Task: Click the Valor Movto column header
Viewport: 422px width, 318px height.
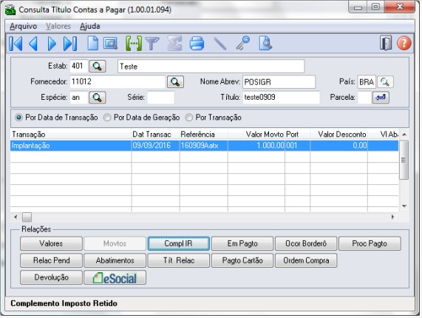Action: pos(256,135)
